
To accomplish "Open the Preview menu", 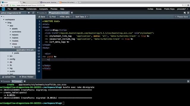I will point(54,9).
